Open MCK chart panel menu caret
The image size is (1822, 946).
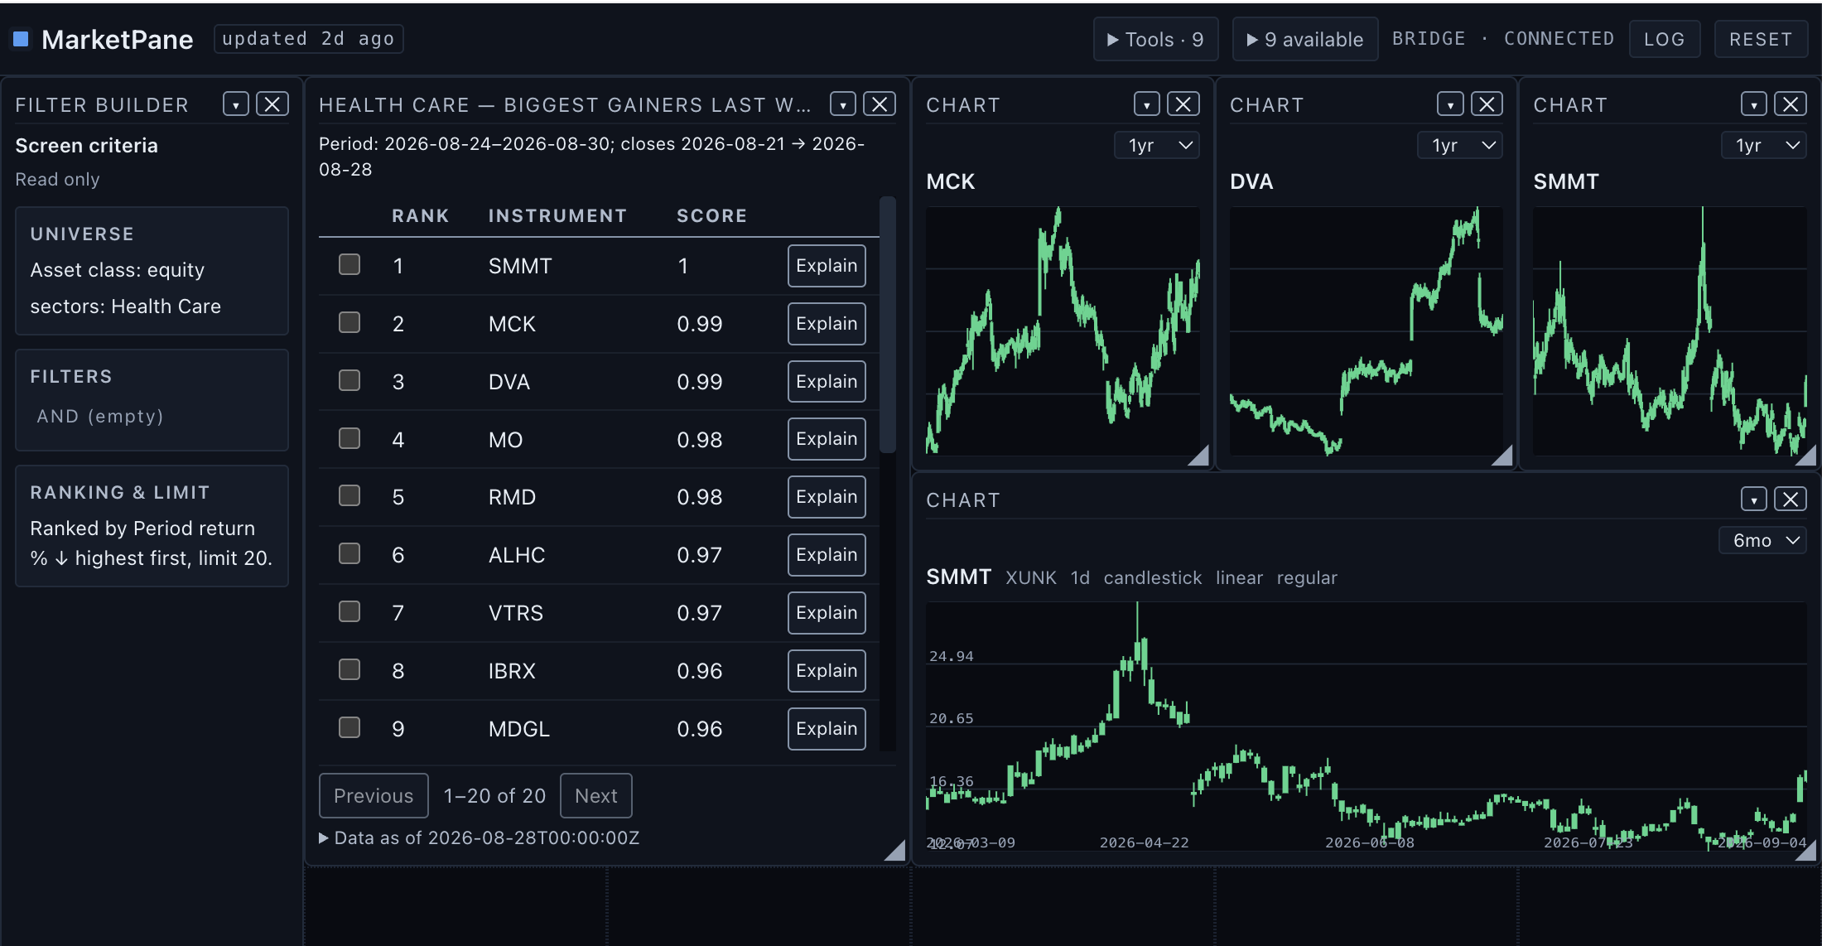[1147, 104]
